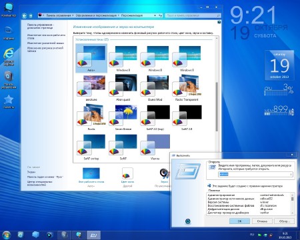Screen dimensions: 300x240
Task: Expand the Панель управления breadcrumb arrow
Action: pos(73,15)
